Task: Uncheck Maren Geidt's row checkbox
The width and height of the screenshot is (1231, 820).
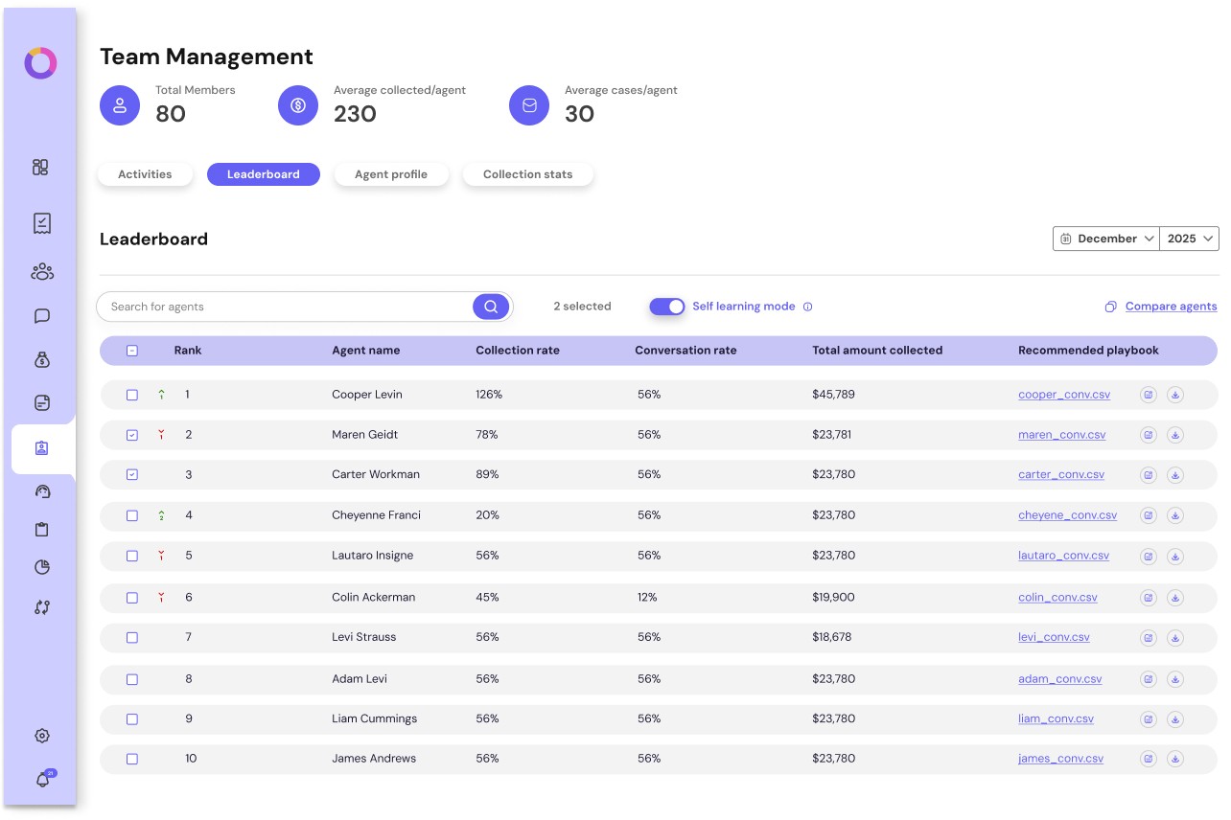Action: point(132,435)
